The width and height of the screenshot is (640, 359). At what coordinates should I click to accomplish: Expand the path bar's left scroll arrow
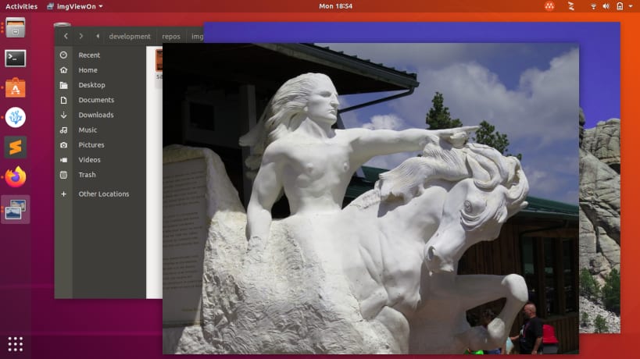tap(98, 36)
